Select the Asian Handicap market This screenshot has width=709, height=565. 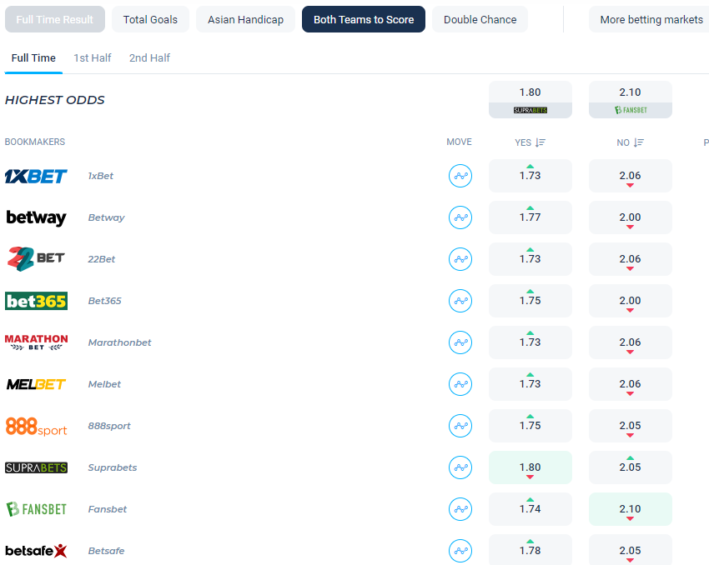[x=245, y=19]
